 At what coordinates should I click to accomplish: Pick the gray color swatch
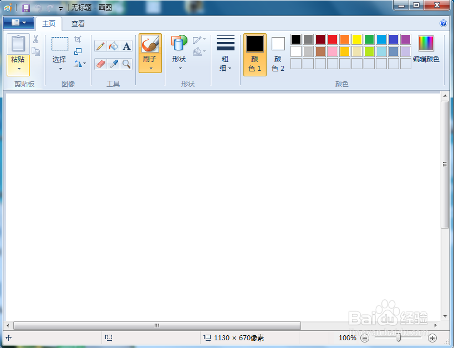coord(308,39)
